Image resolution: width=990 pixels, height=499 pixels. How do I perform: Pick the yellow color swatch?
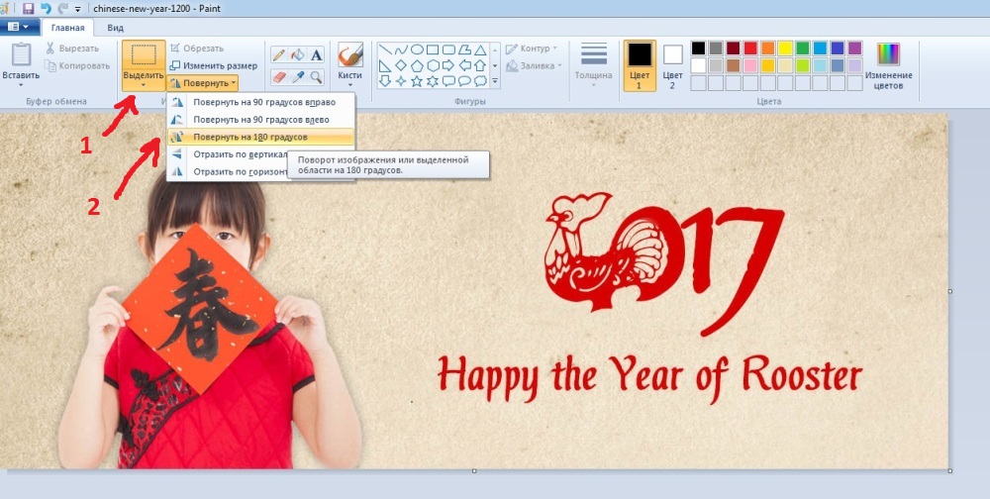tap(785, 49)
